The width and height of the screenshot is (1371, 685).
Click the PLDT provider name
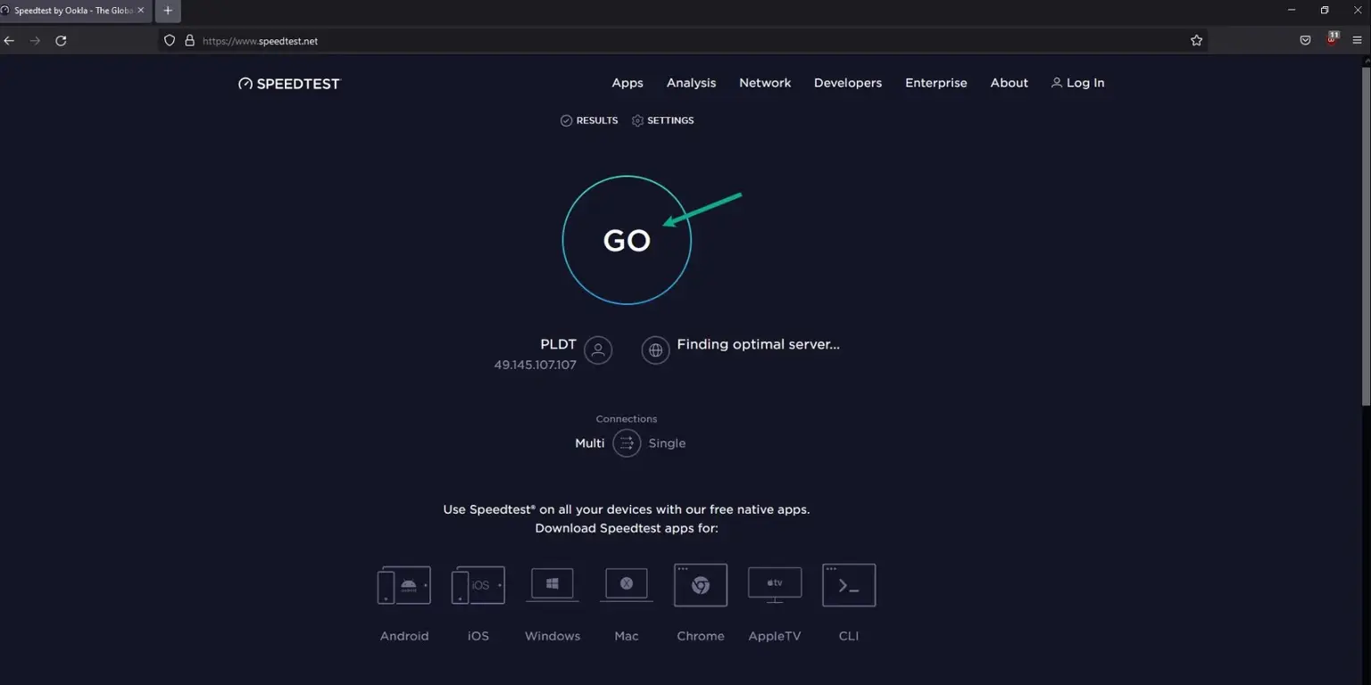(x=559, y=344)
